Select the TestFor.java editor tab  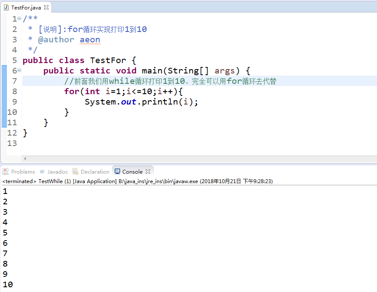pyautogui.click(x=26, y=7)
